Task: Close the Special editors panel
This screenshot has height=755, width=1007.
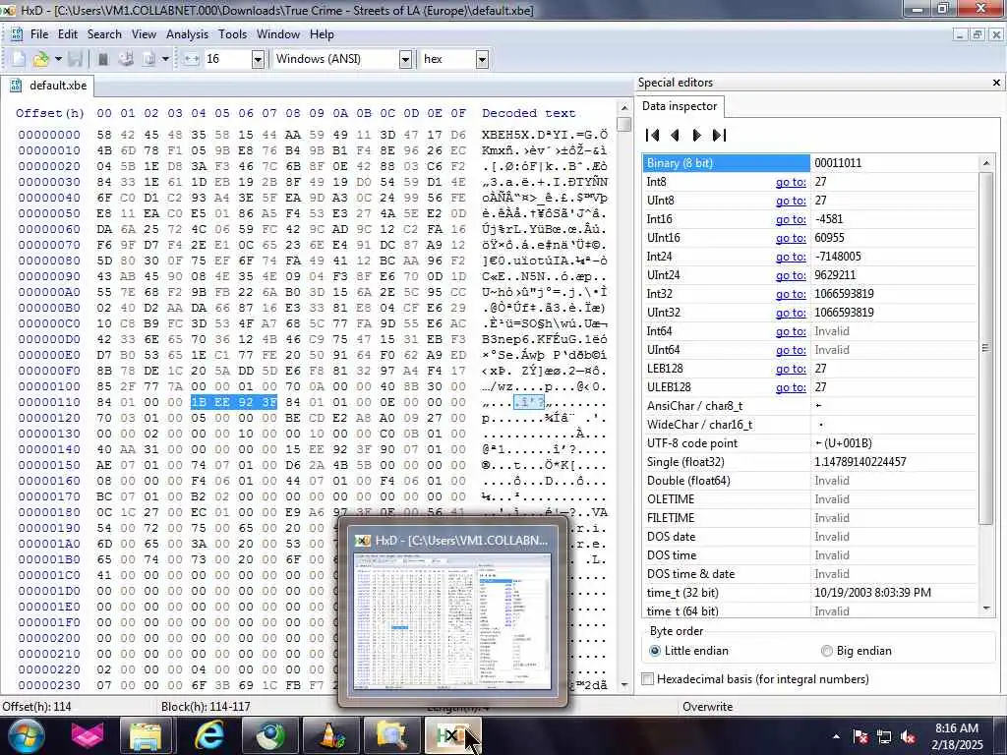Action: pyautogui.click(x=997, y=83)
